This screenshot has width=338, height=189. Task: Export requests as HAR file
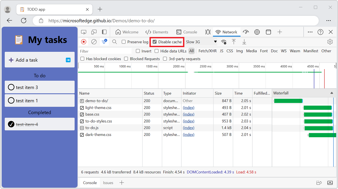pyautogui.click(x=244, y=42)
